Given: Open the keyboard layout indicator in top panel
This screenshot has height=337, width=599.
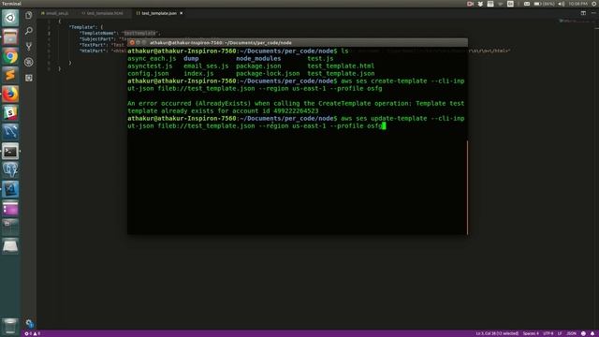Looking at the screenshot, I should (x=510, y=4).
